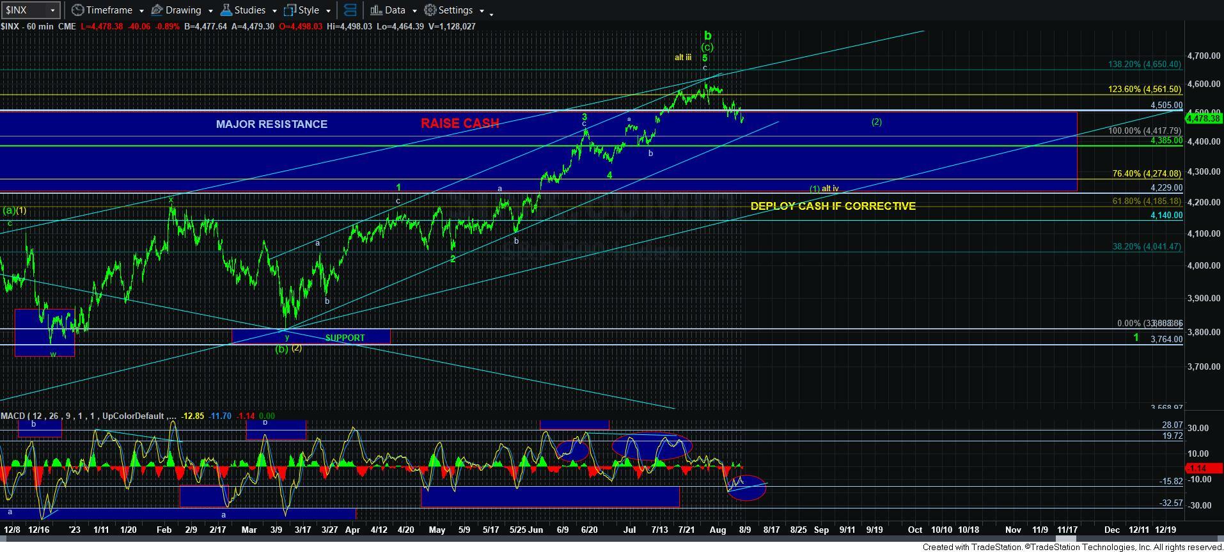
Task: Click the Timeframe clock icon
Action: [x=77, y=10]
